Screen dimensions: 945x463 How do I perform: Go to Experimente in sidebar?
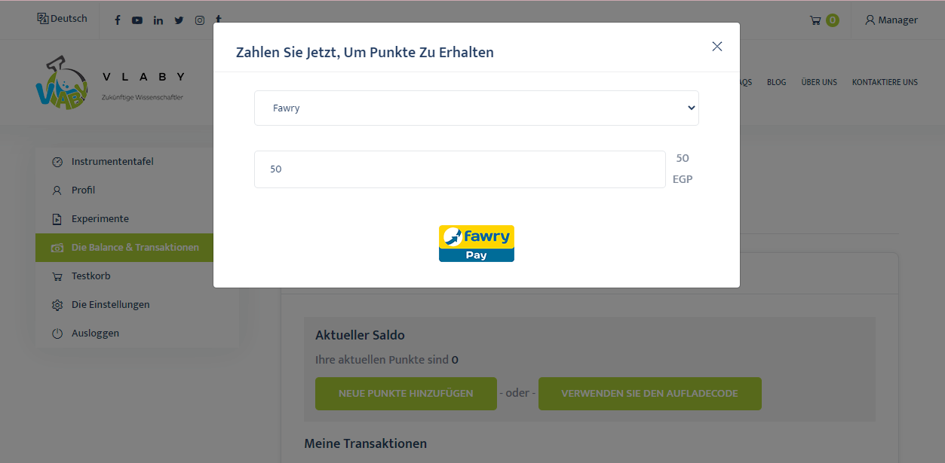(x=100, y=219)
